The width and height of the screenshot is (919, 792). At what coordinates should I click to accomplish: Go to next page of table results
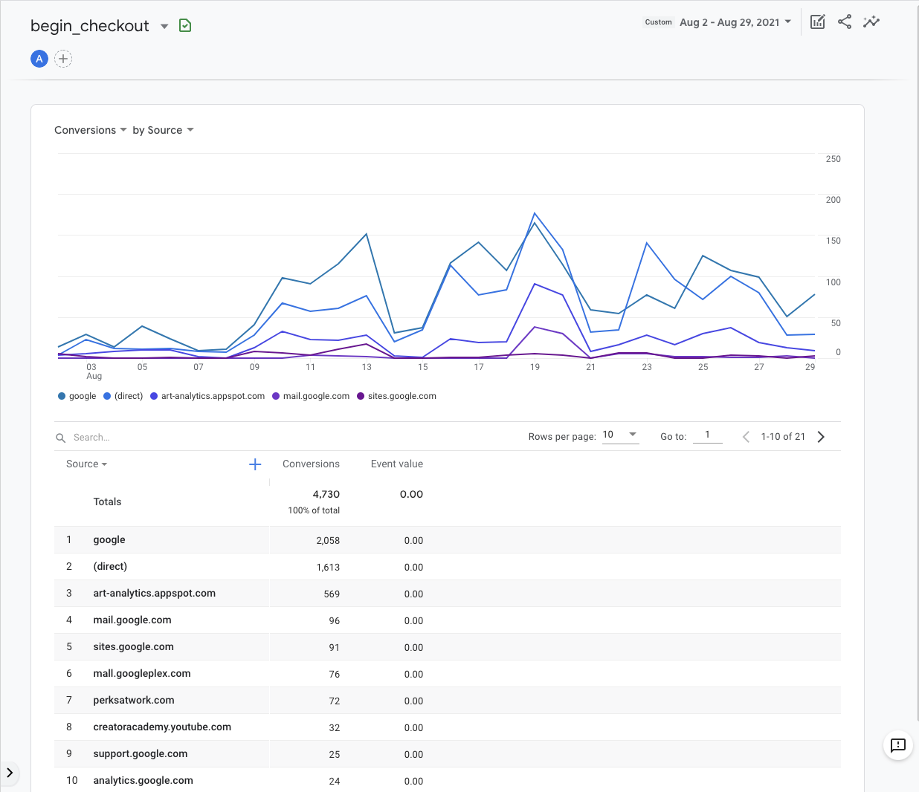pyautogui.click(x=821, y=437)
